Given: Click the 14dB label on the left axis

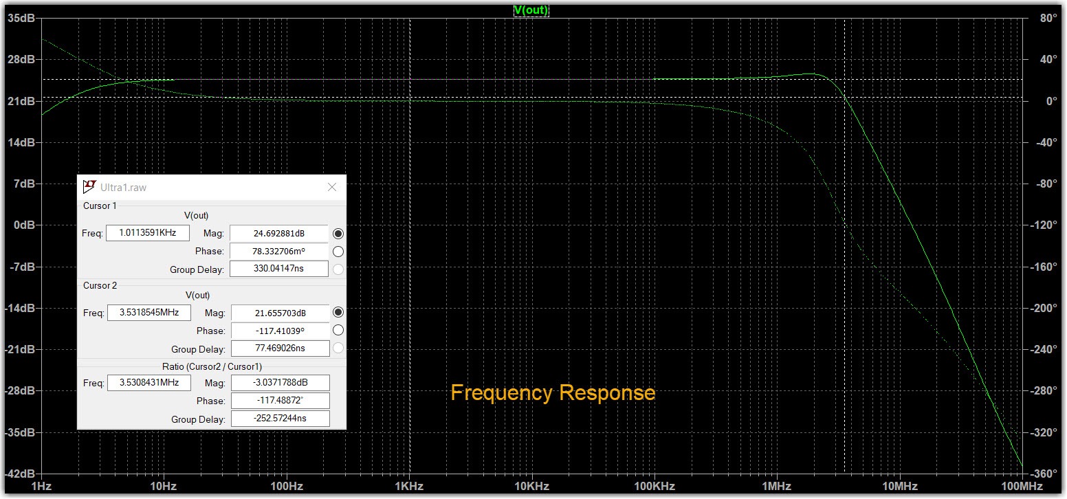Looking at the screenshot, I should point(21,142).
